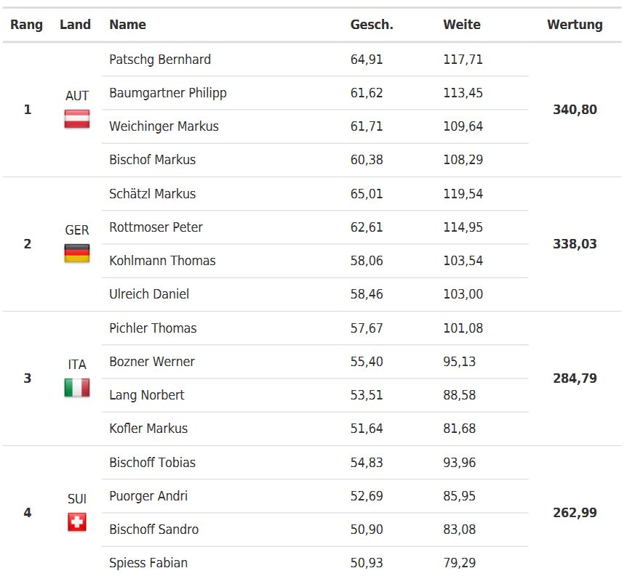Viewport: 627px width, 584px height.
Task: Click the name Spiess Fabian
Action: click(148, 563)
